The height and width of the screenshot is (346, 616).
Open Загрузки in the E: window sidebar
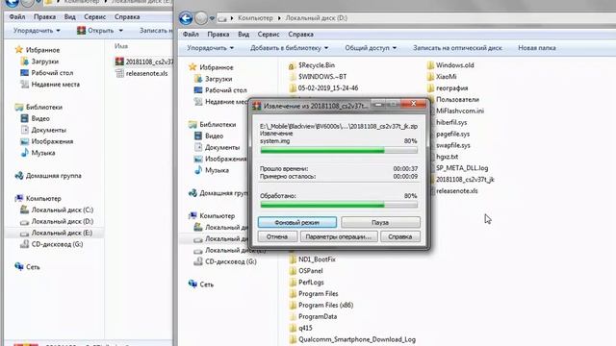tap(38, 62)
